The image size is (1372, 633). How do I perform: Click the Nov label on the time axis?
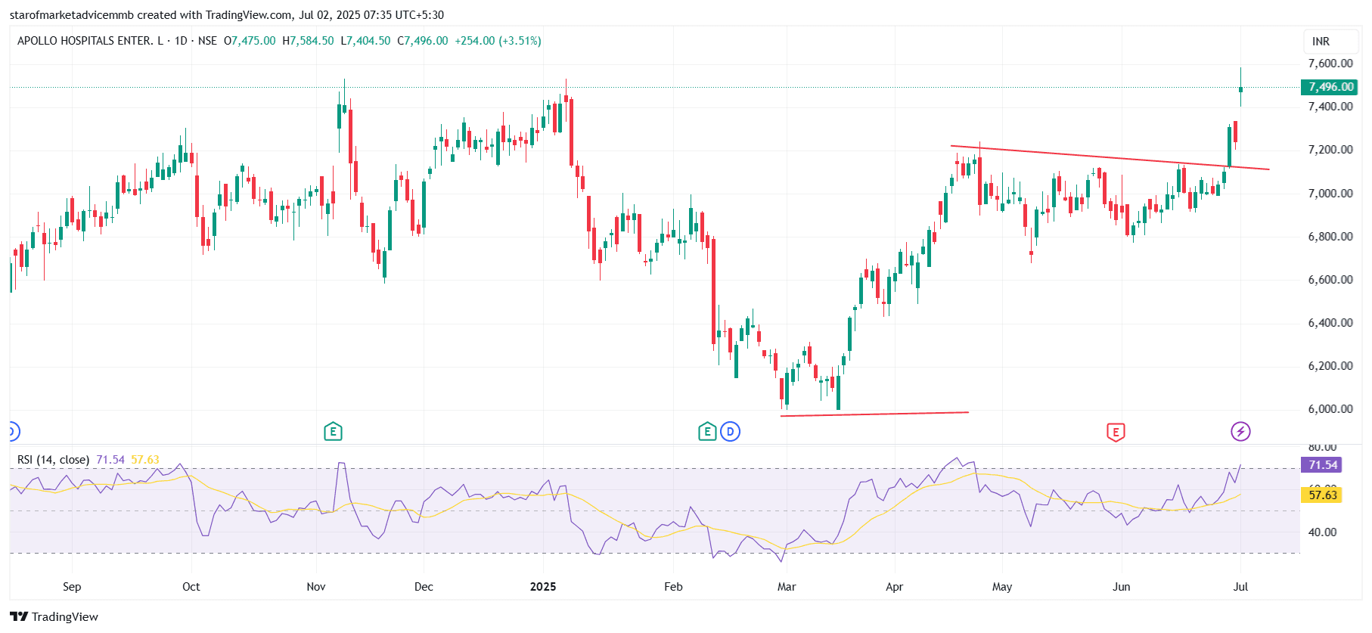tap(316, 587)
